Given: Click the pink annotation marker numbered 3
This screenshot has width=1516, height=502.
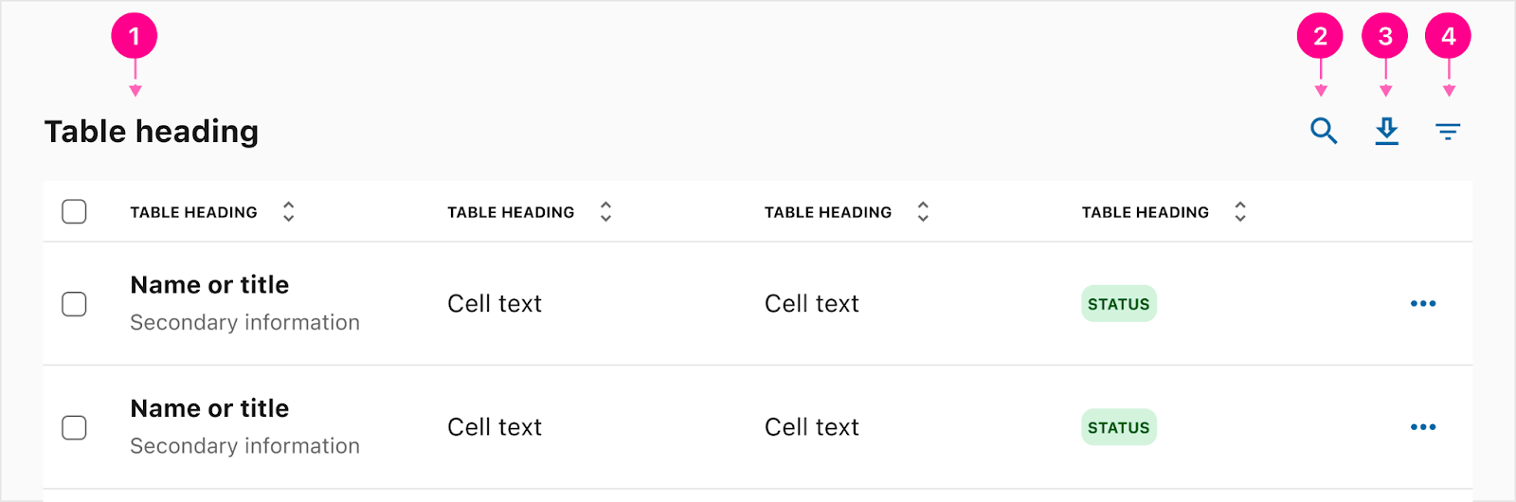Looking at the screenshot, I should 1385,36.
